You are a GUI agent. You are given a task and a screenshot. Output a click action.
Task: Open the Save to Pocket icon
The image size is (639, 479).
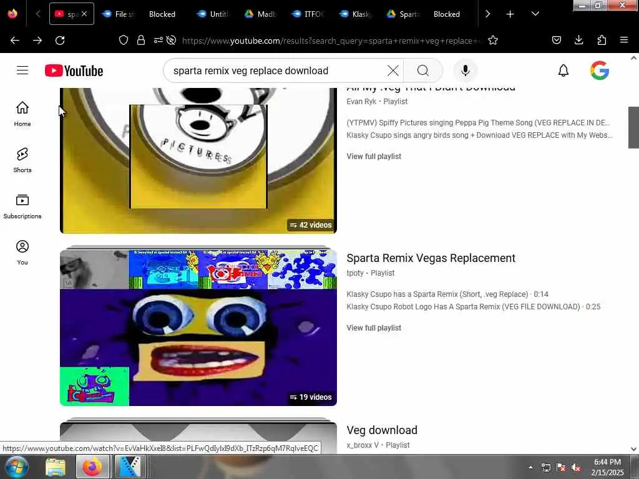[556, 40]
